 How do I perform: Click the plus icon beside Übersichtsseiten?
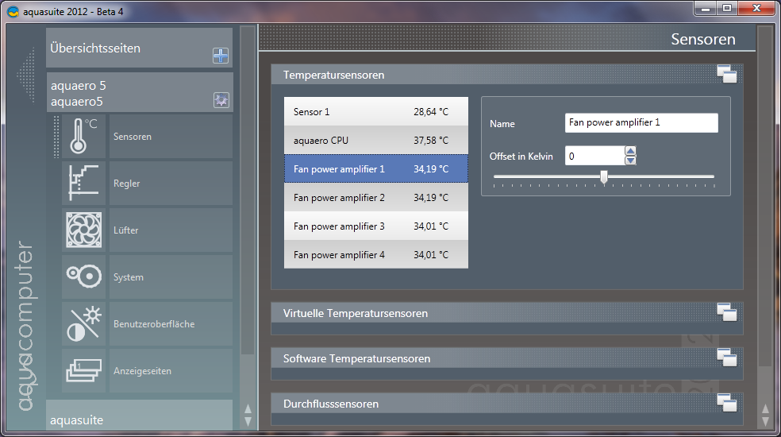click(x=221, y=56)
